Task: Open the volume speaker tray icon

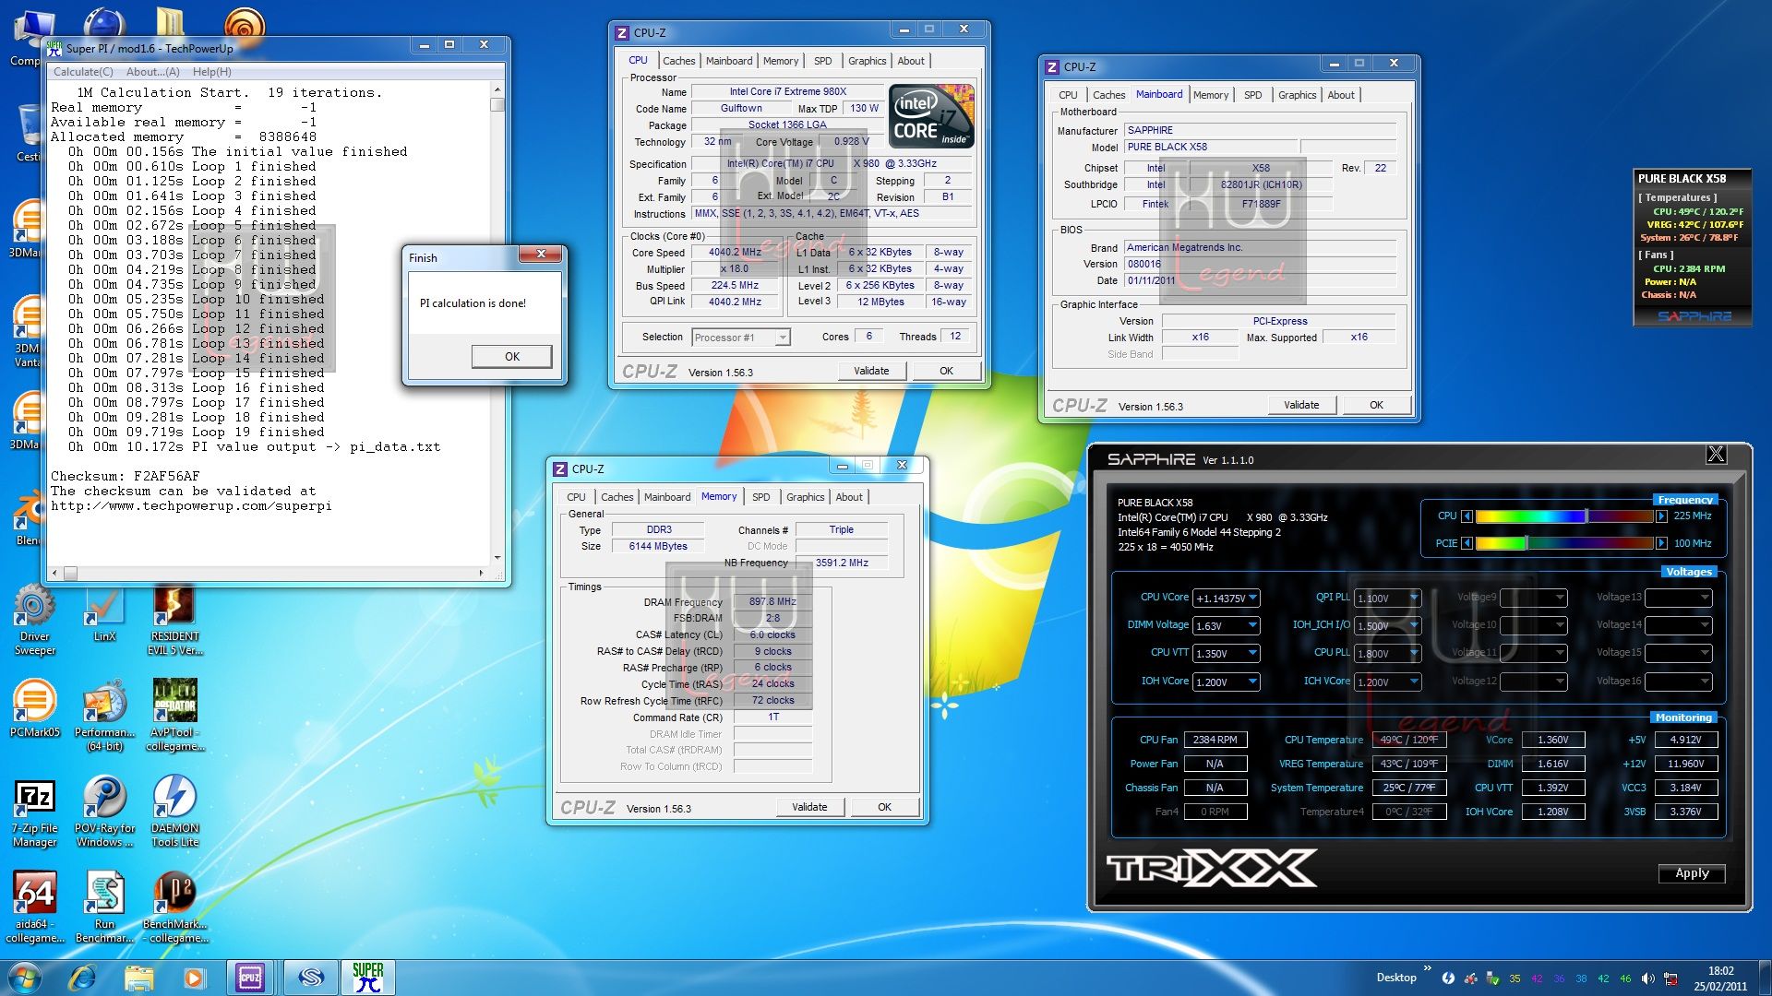Action: point(1647,978)
